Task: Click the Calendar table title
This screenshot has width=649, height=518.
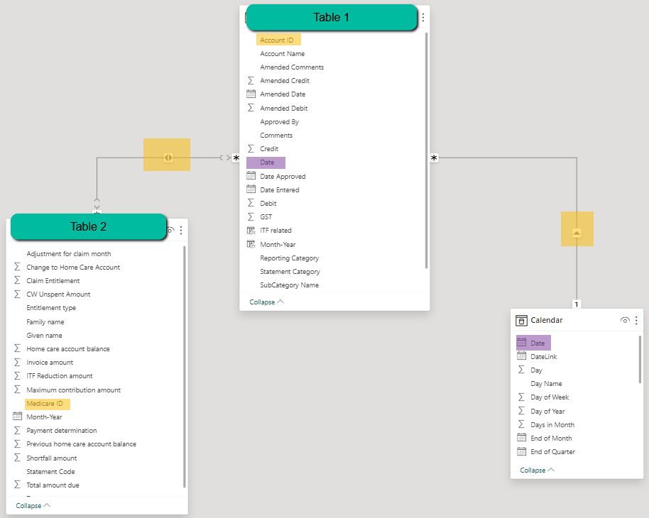Action: [x=546, y=320]
